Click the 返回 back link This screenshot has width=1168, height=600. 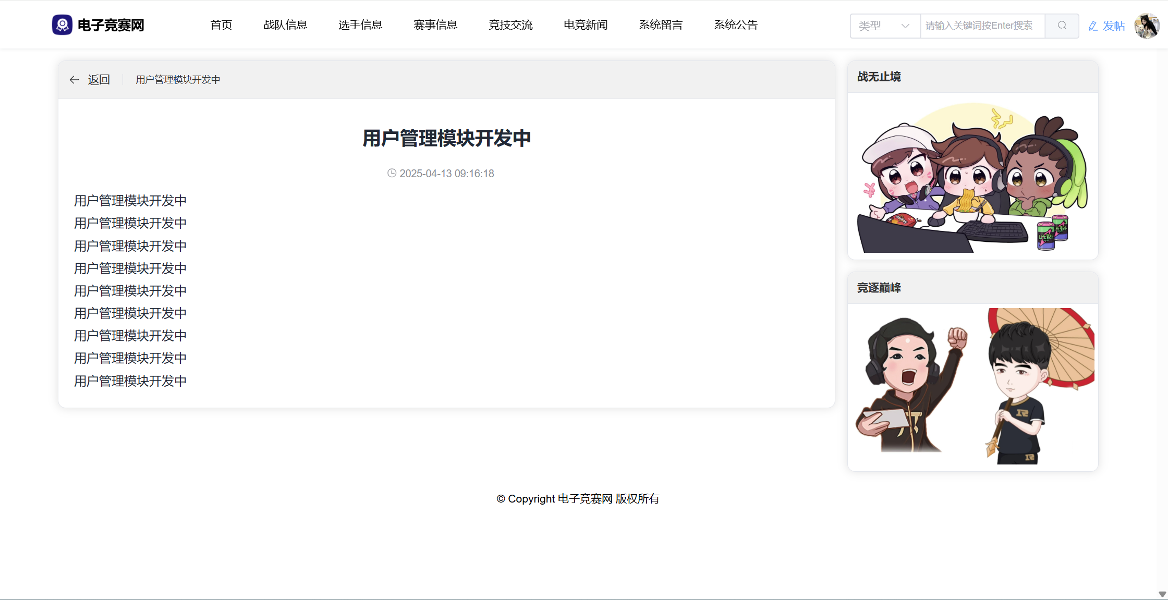[x=99, y=80]
